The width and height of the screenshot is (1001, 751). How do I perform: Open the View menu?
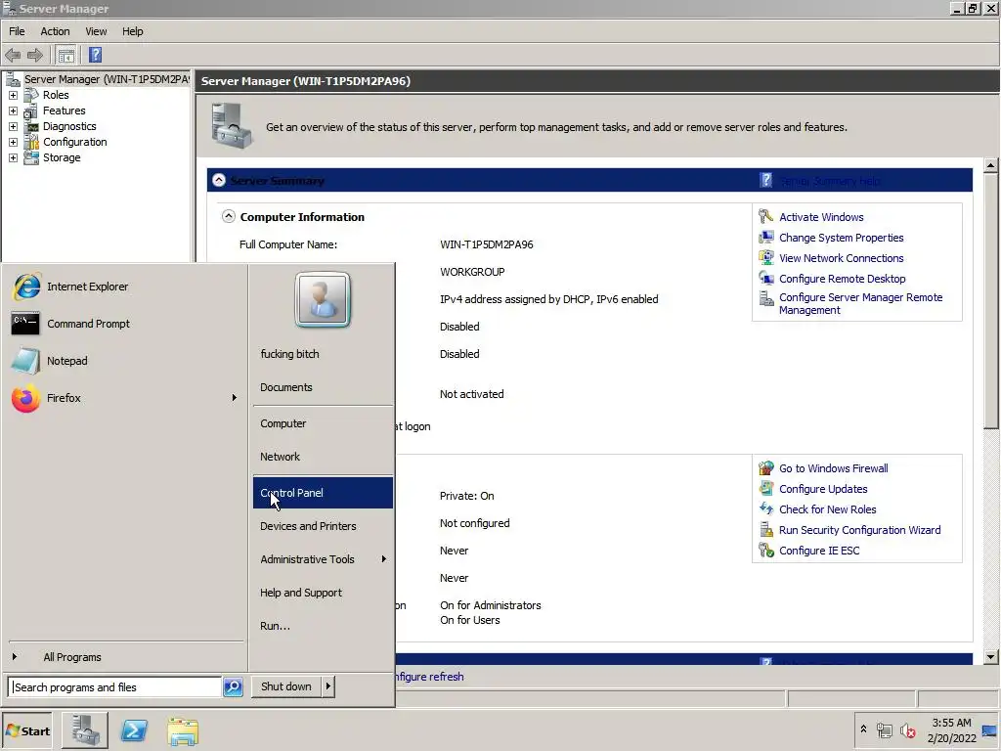coord(97,31)
